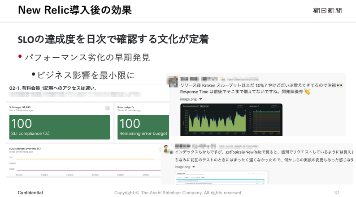The width and height of the screenshot is (356, 197).
Task: Select the 'New Relic導入後の効果' slide title
Action: pos(75,10)
